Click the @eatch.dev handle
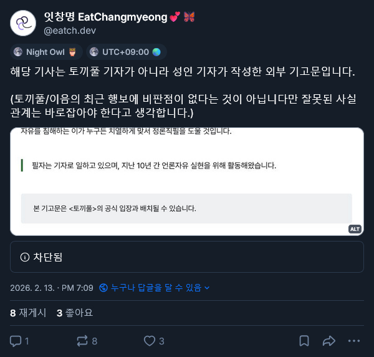Screen dimensions: 374x357 [69, 30]
